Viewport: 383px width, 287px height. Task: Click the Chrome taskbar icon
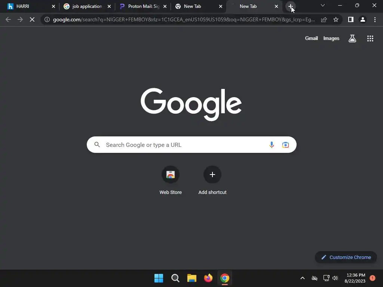pos(225,278)
